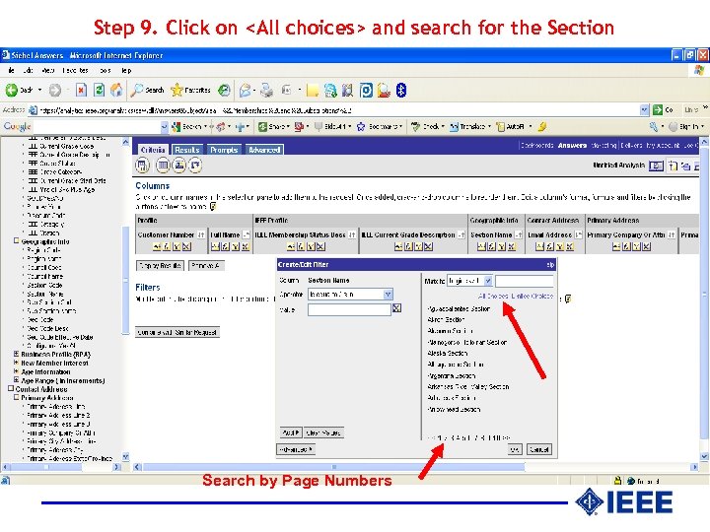Switch to the Prompts tab
Viewport: 710px width, 532px height.
point(224,150)
